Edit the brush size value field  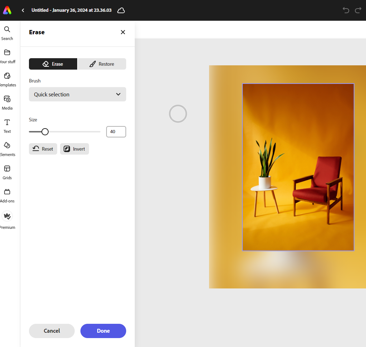pyautogui.click(x=116, y=131)
